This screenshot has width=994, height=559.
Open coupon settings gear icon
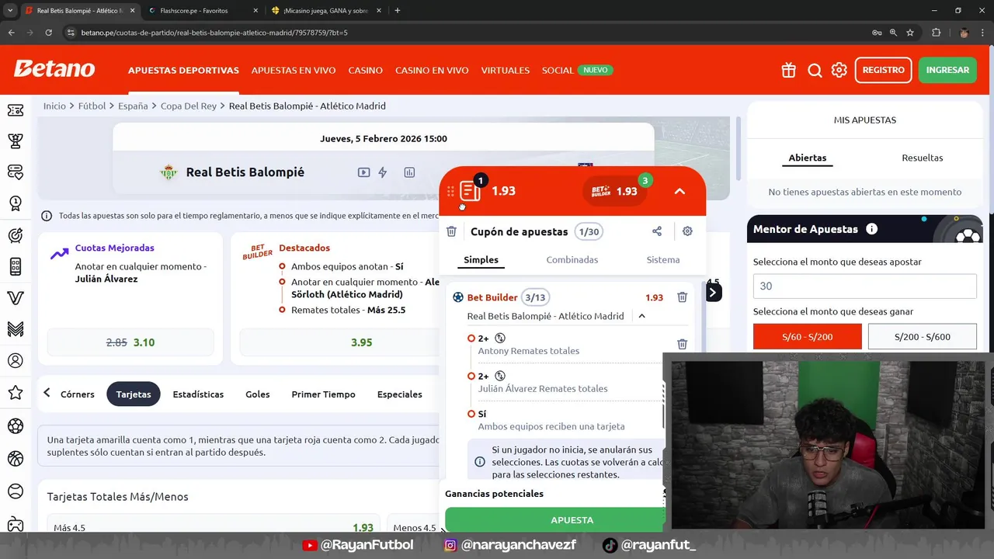(x=687, y=231)
